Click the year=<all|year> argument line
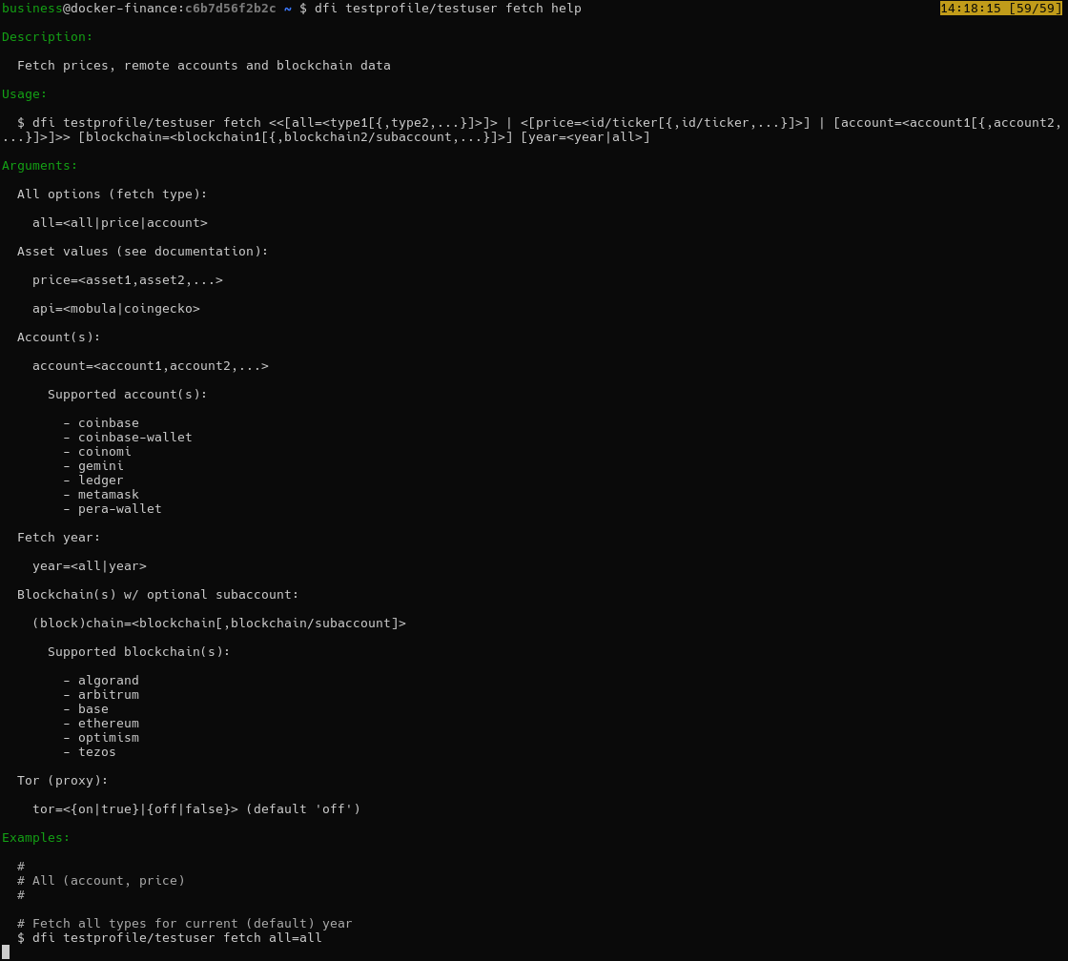The height and width of the screenshot is (961, 1068). [x=90, y=566]
